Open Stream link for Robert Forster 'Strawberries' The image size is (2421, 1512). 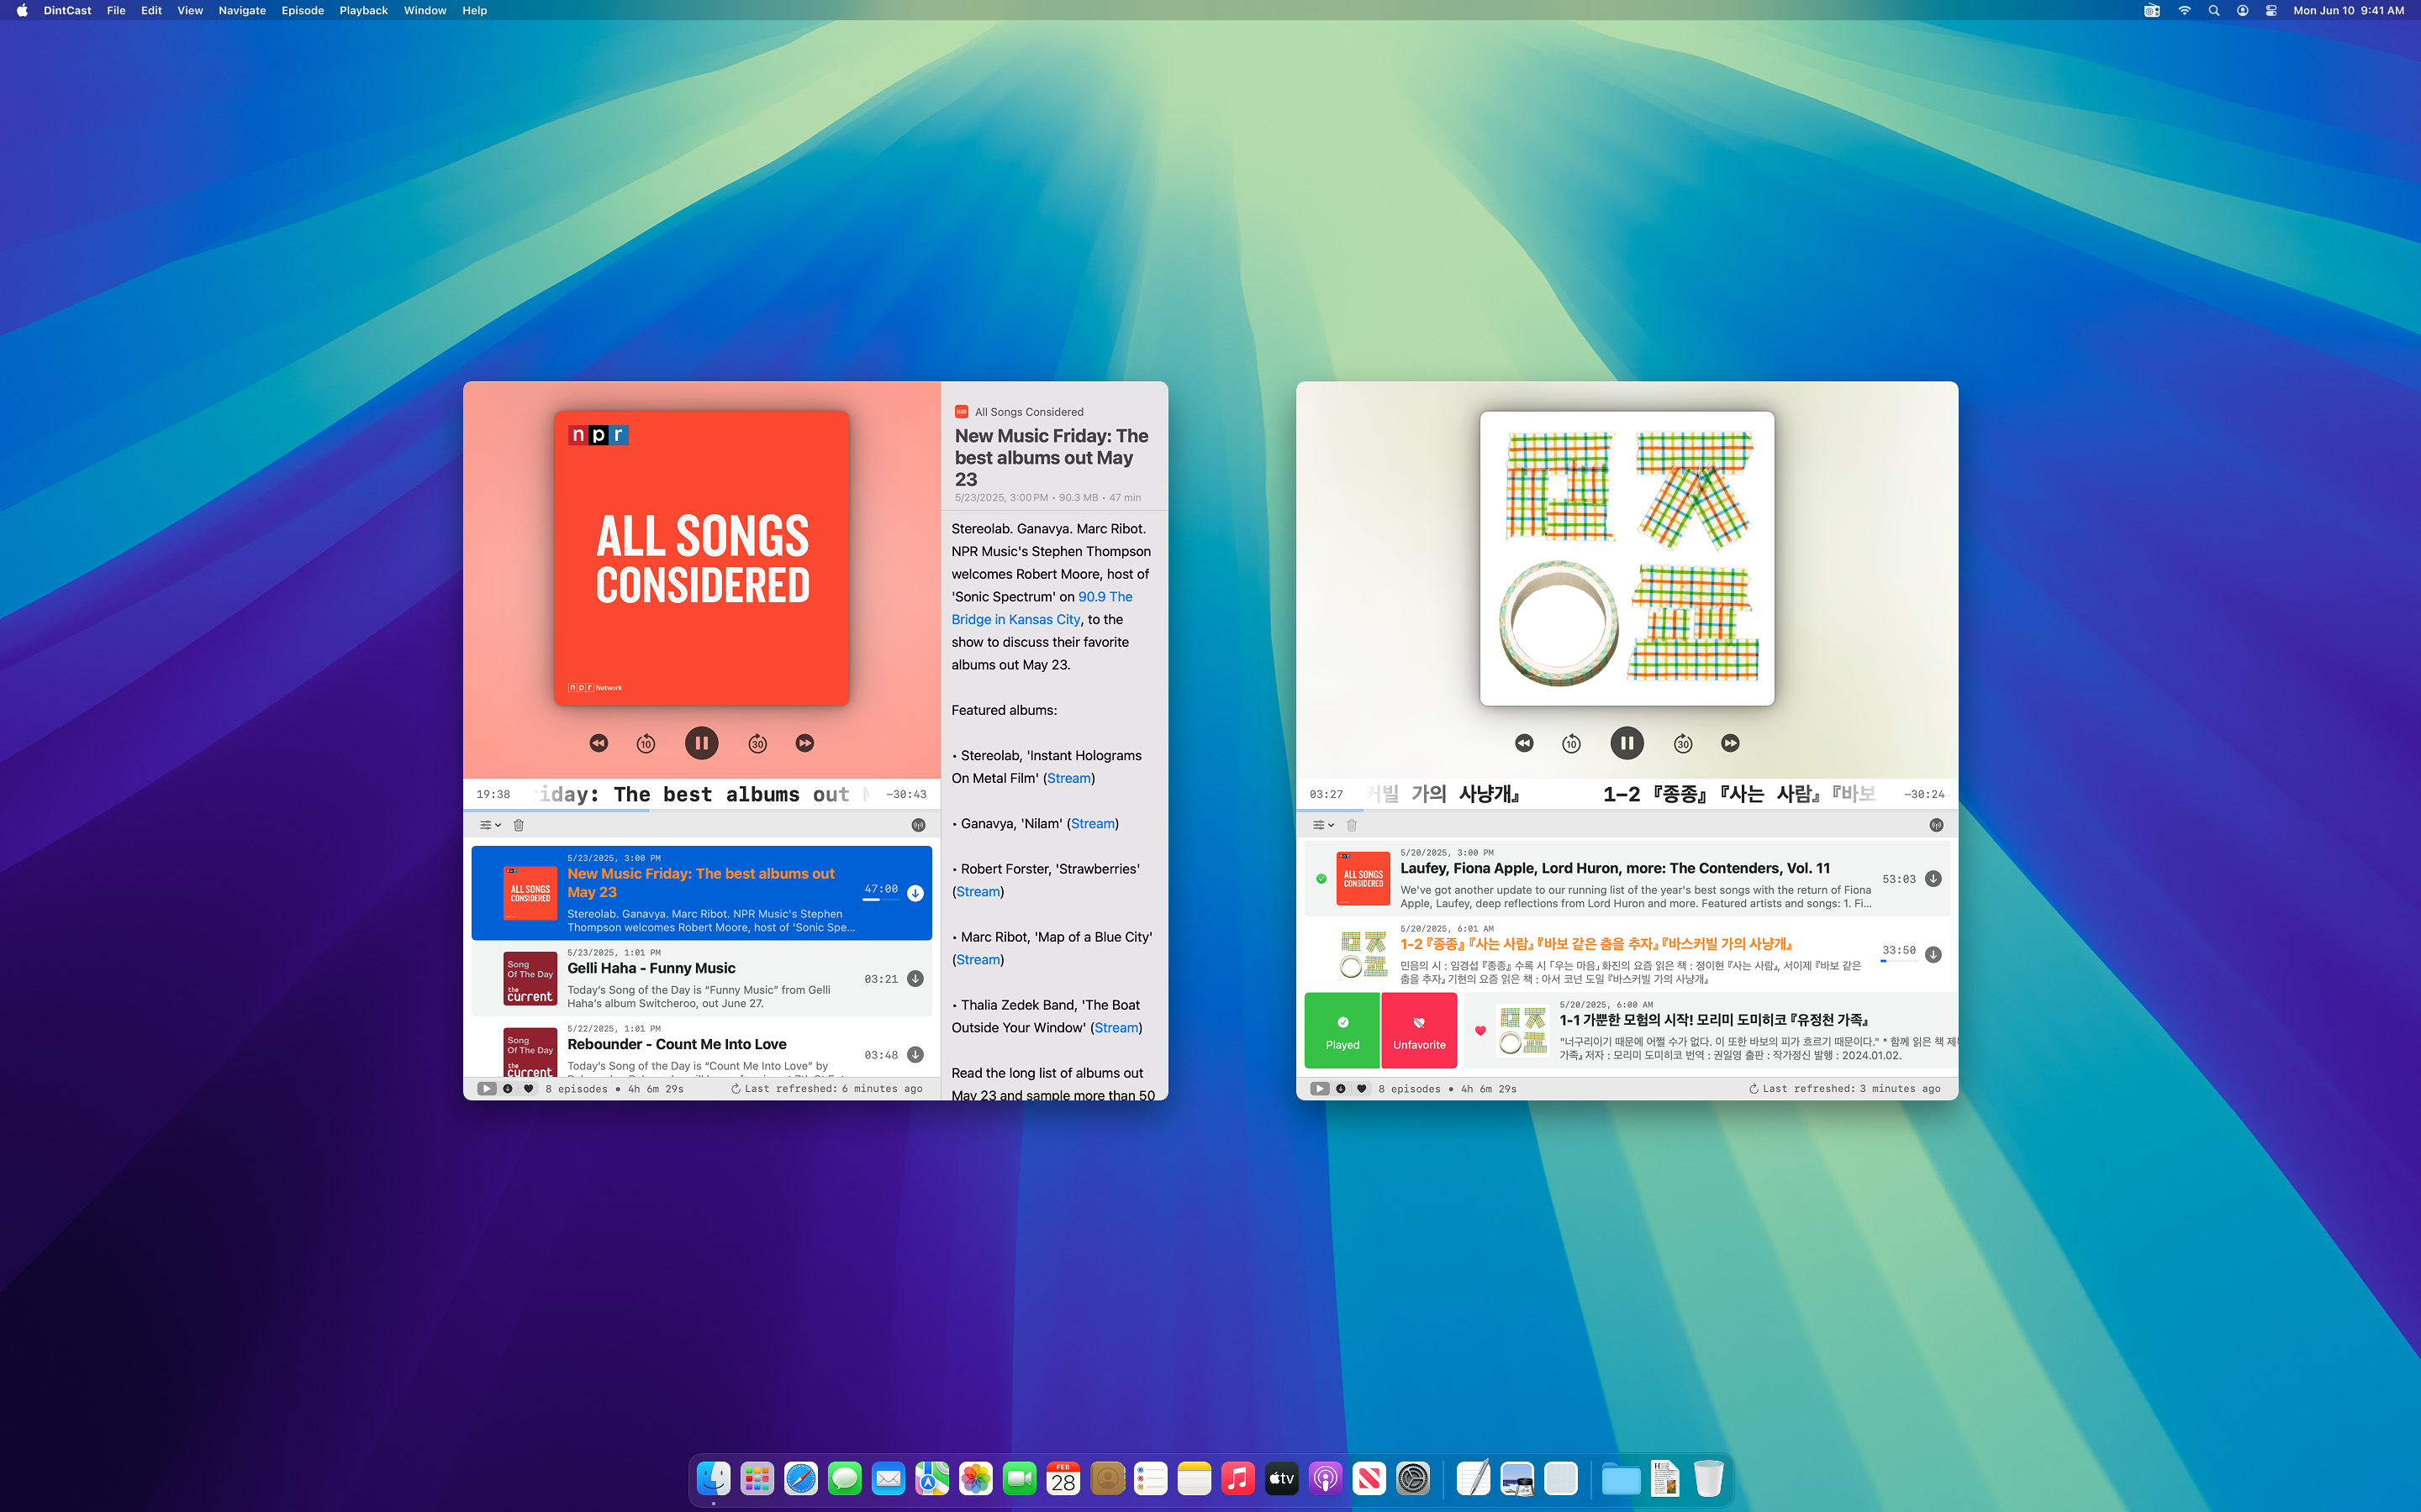point(978,892)
